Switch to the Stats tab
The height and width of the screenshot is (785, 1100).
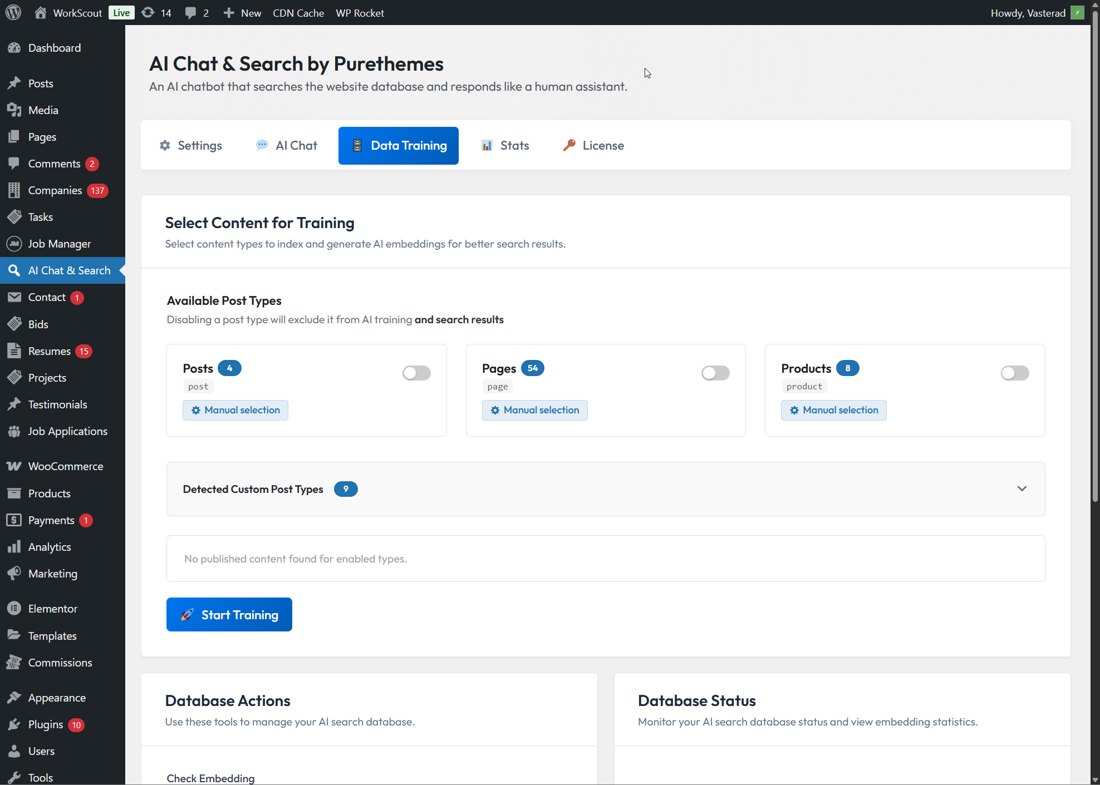[505, 145]
